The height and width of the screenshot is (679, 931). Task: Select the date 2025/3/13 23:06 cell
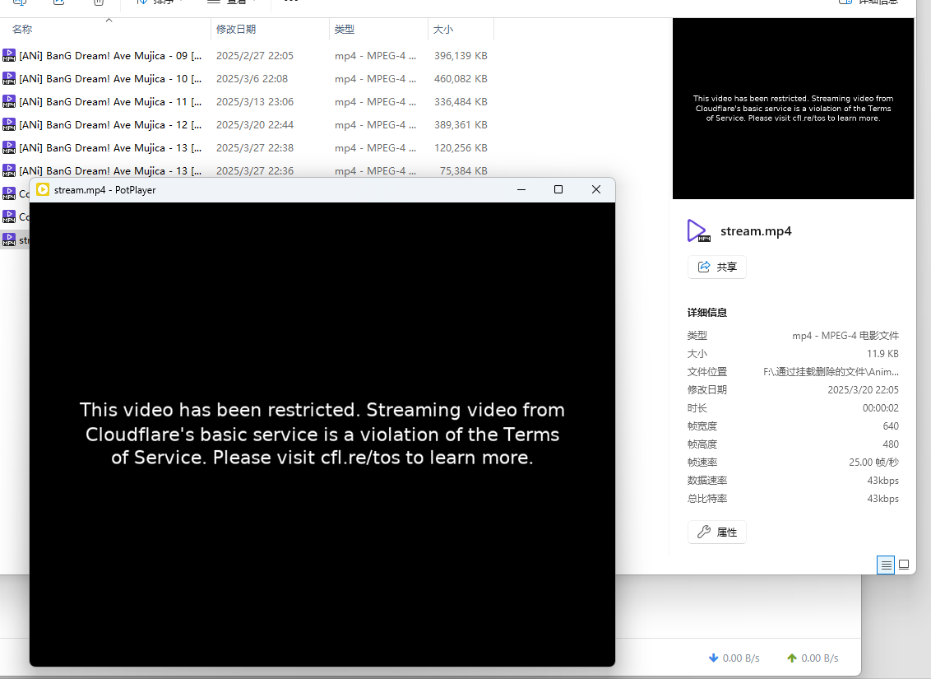[255, 102]
